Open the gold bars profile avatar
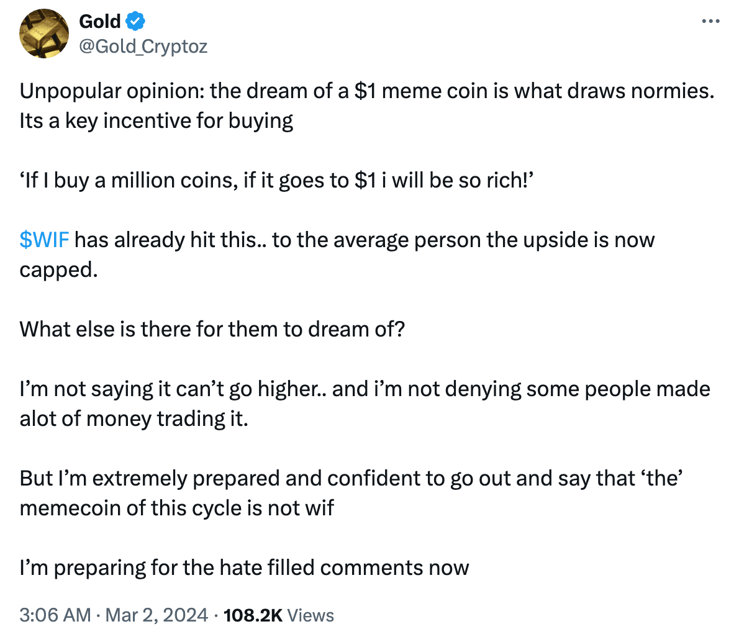739x642 pixels. coord(44,34)
